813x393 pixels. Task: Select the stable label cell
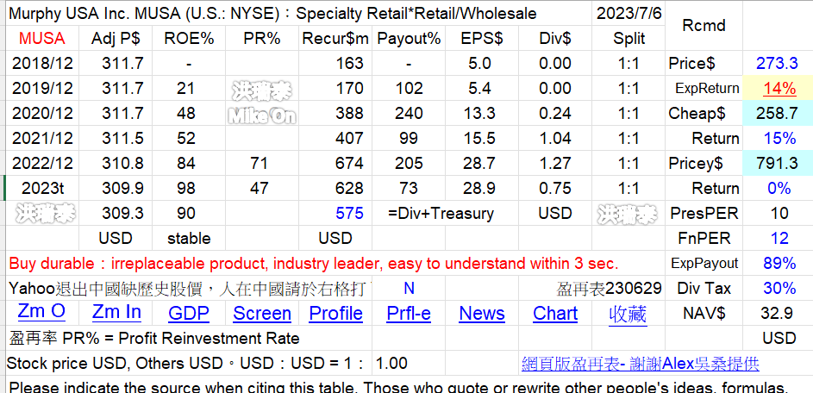189,238
